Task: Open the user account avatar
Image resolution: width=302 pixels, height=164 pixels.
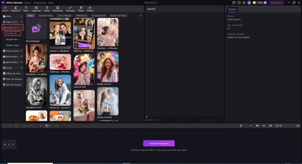Action: [249, 3]
